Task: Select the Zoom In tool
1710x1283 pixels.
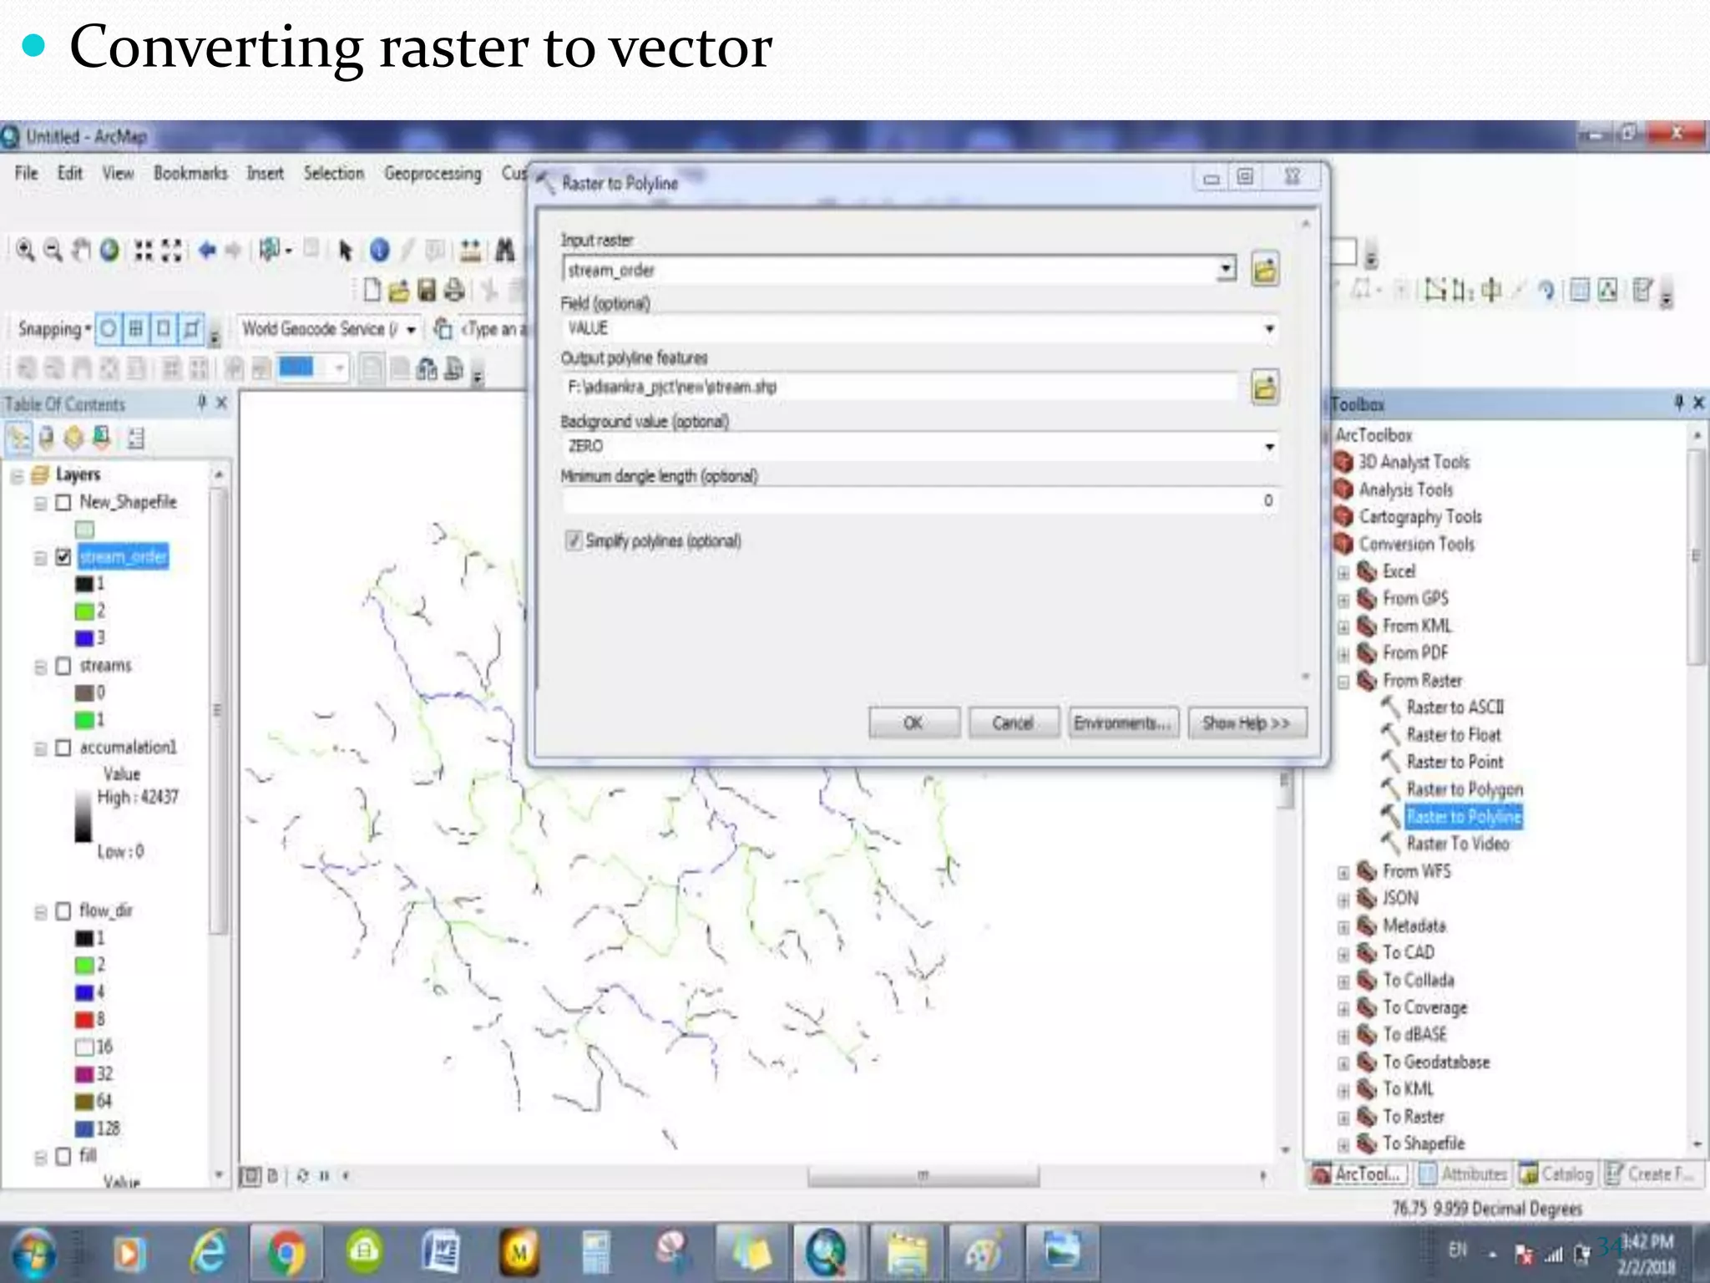Action: 26,250
